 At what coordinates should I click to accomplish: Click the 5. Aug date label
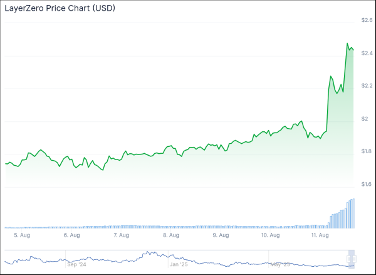[21, 235]
